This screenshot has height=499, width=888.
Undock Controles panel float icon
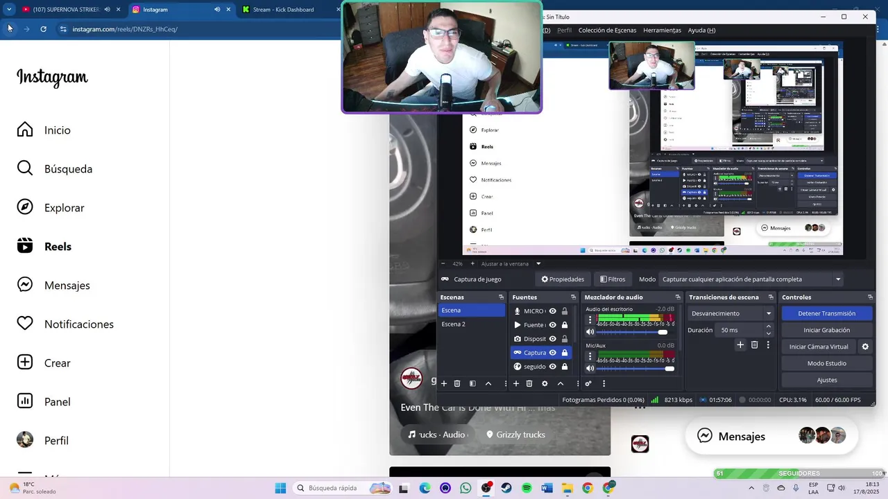pos(870,297)
